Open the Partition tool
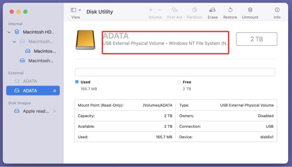Image resolution: width=292 pixels, height=167 pixels. click(194, 13)
